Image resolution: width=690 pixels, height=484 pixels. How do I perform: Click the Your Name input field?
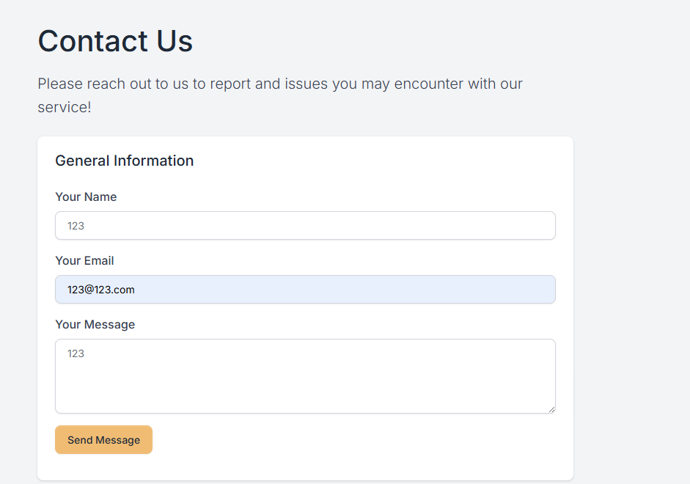click(x=305, y=226)
